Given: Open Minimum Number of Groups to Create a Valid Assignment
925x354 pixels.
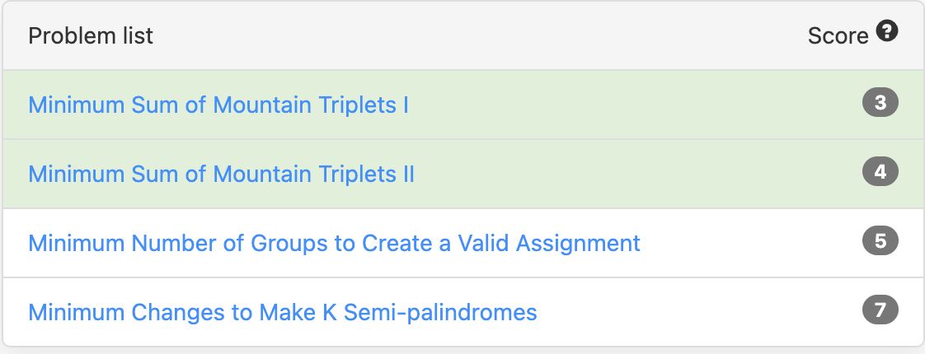Looking at the screenshot, I should pyautogui.click(x=334, y=243).
